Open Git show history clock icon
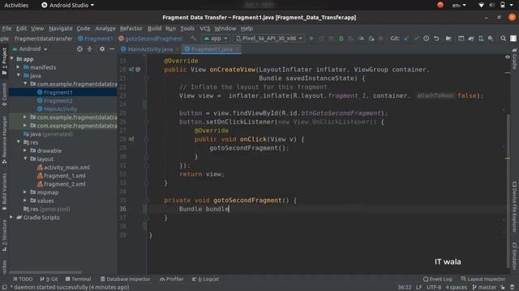Viewport: 519px width, 291px height. tap(426, 39)
